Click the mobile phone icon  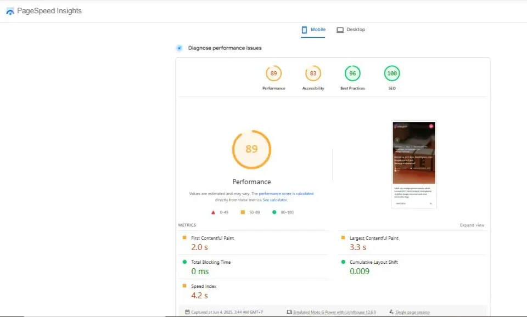304,30
